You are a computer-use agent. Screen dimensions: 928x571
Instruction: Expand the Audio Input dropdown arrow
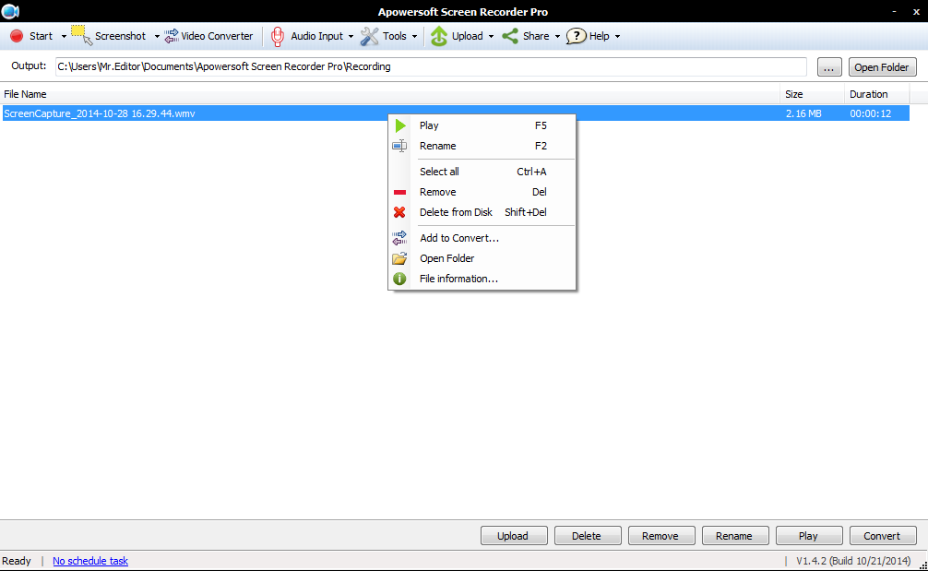point(351,37)
